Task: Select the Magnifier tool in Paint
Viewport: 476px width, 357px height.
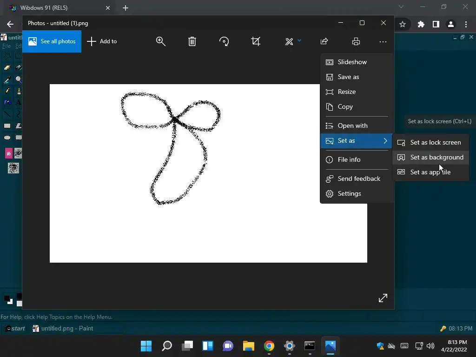Action: (x=18, y=79)
